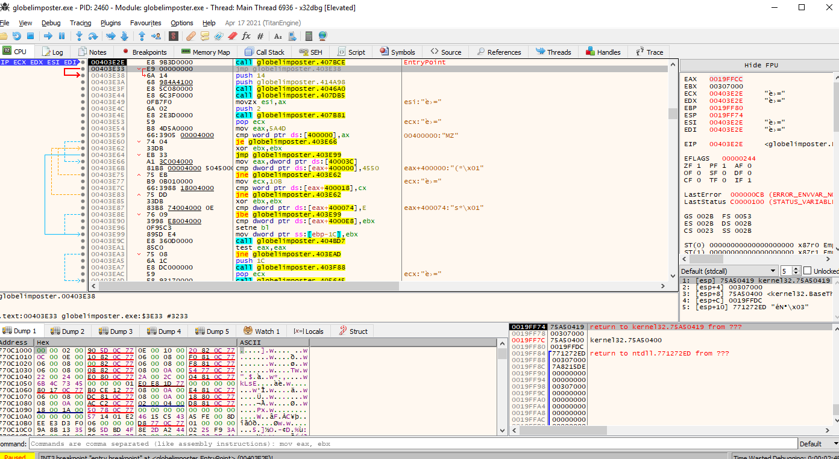Open the calculator icon in toolbar
Viewport: 839px width, 459px height.
coord(309,36)
